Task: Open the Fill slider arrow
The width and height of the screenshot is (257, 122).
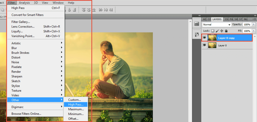Action: (x=254, y=31)
